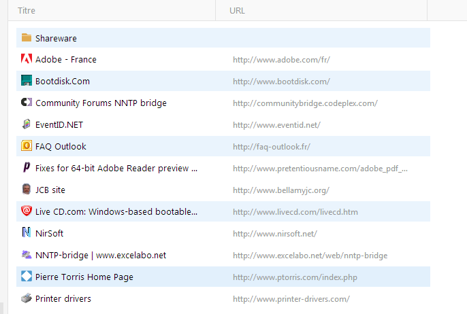This screenshot has height=314, width=467.
Task: Open the Shareware folder icon
Action: tap(26, 38)
